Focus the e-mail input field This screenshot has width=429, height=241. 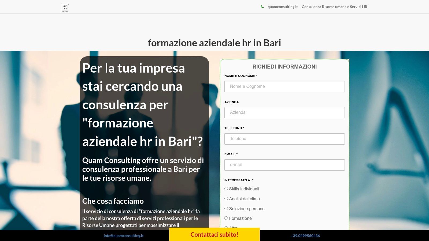tap(284, 165)
